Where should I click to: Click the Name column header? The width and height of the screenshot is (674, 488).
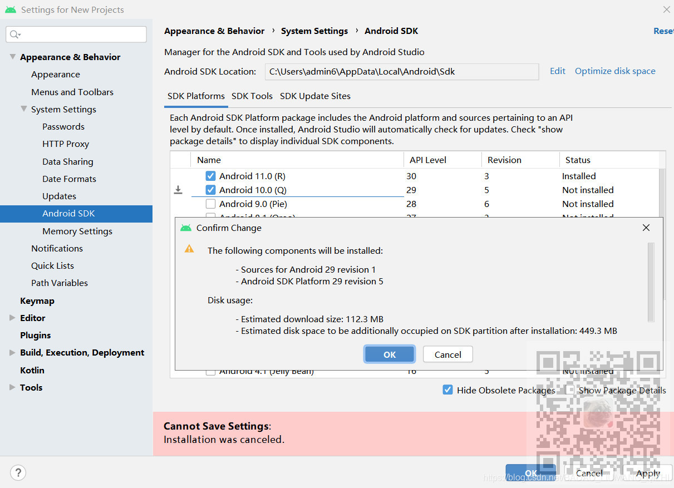pyautogui.click(x=297, y=160)
